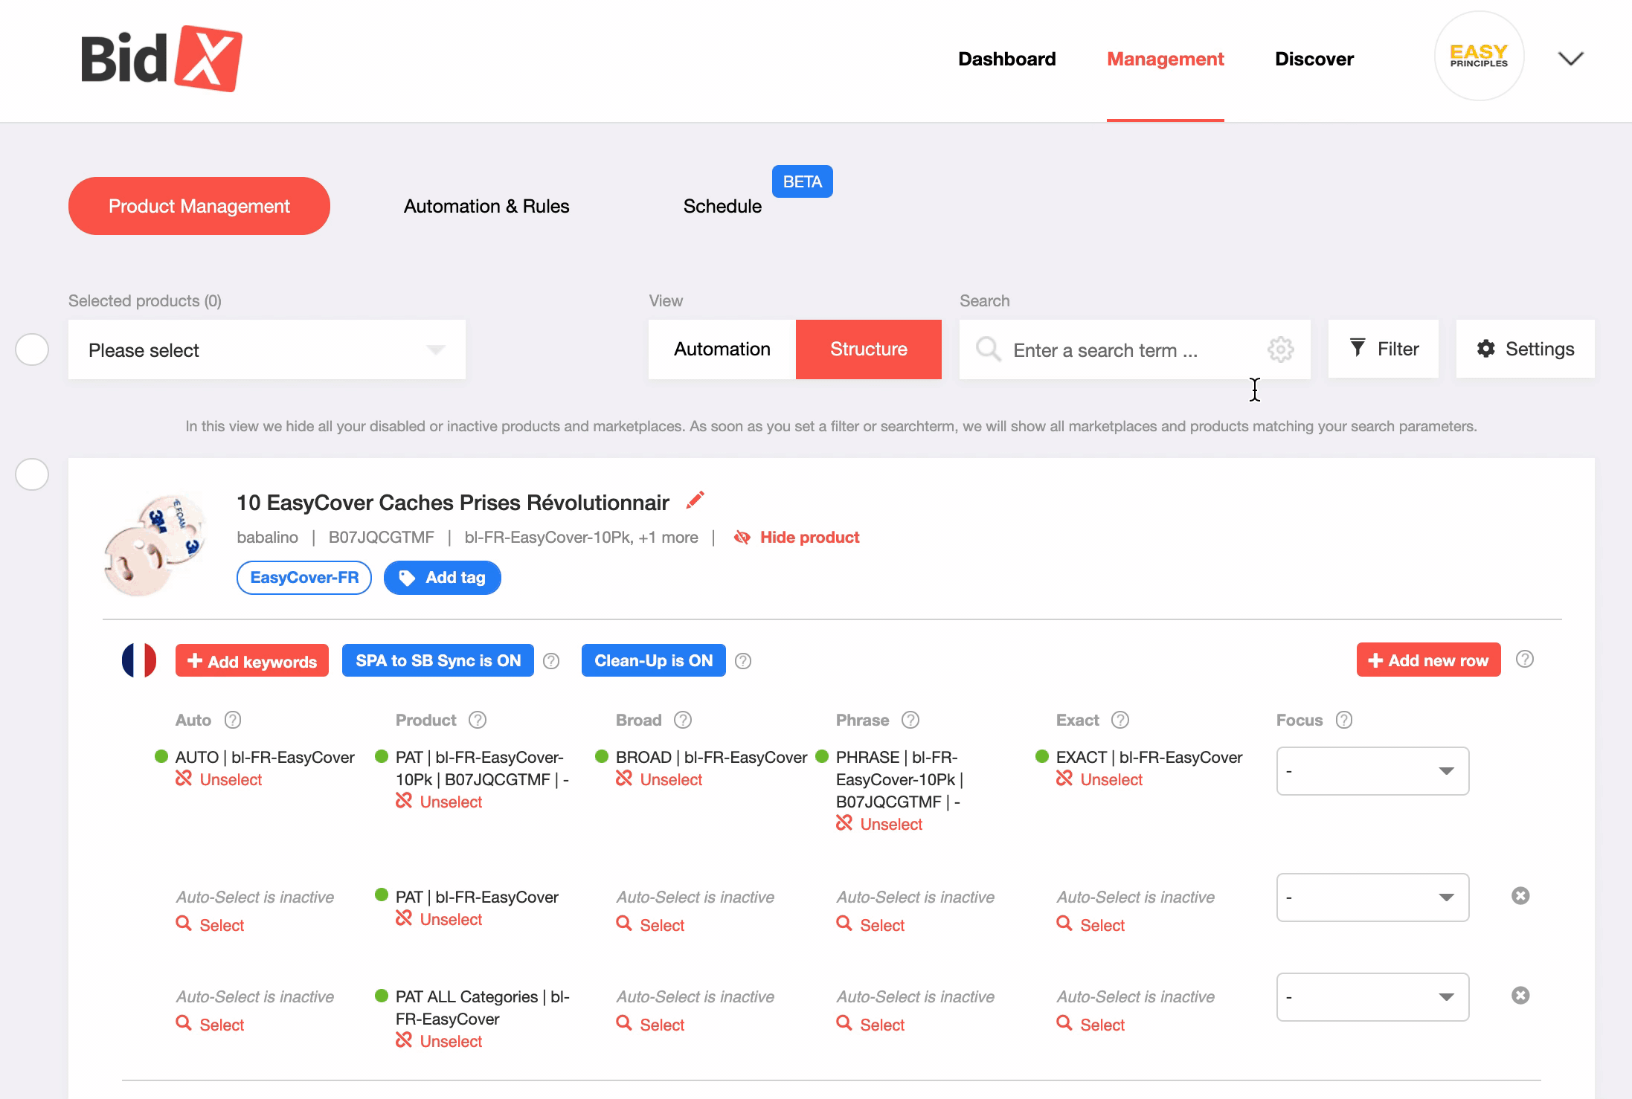Unselect the AUTO bl-FR-EasyCover campaign
1632x1099 pixels.
(219, 779)
